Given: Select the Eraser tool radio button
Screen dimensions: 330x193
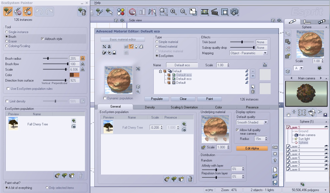Looking at the screenshot, I should [7, 41].
